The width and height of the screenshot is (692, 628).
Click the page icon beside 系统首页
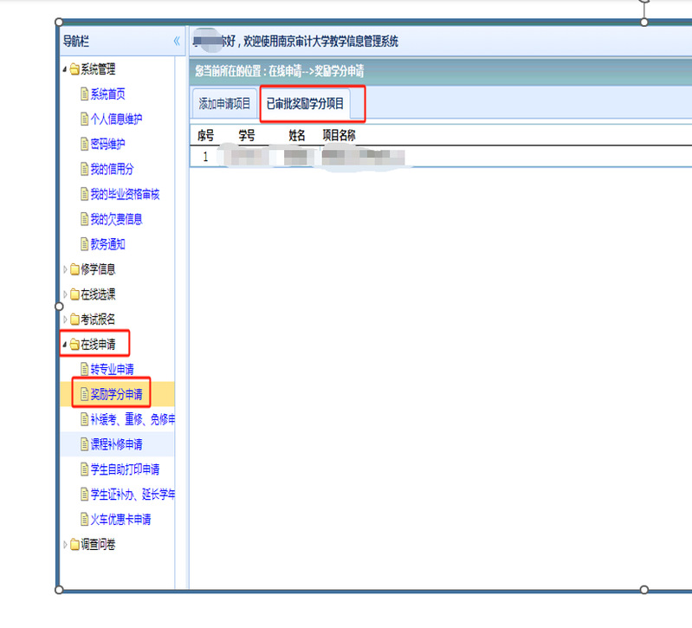tap(84, 94)
